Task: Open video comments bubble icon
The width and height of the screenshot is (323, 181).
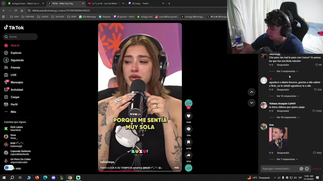Action: click(189, 129)
